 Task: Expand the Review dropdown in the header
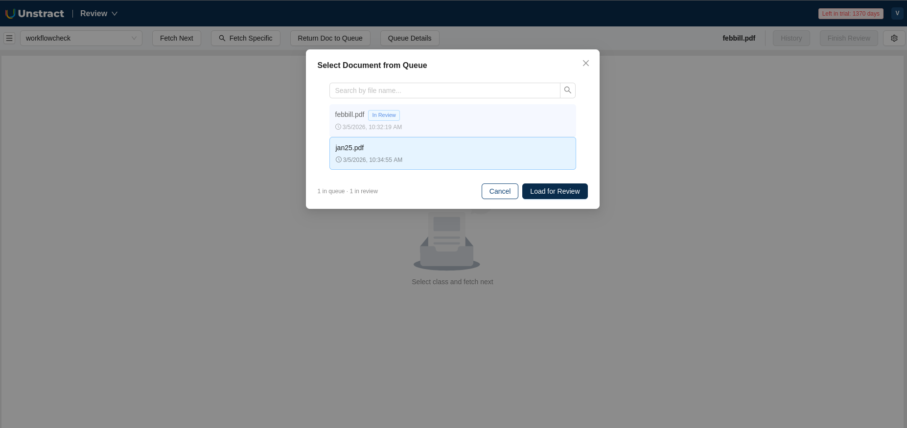click(99, 14)
